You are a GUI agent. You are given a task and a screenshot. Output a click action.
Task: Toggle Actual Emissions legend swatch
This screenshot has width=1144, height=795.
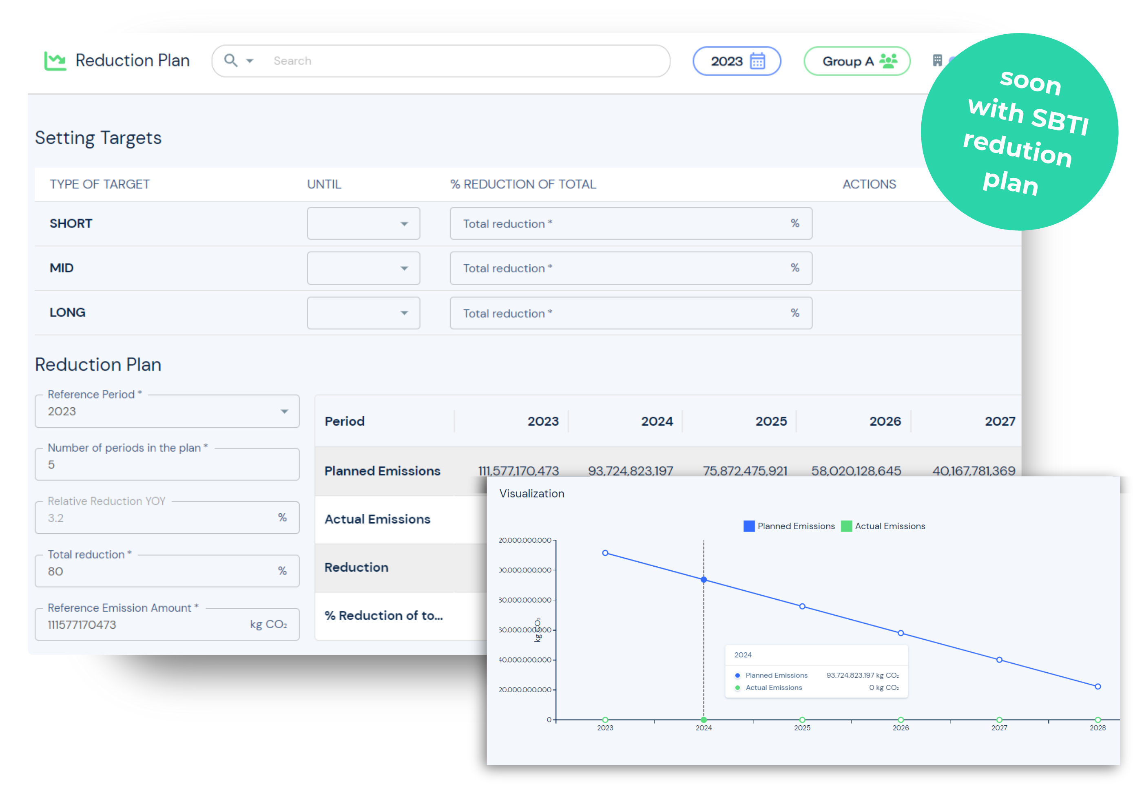[x=846, y=526]
